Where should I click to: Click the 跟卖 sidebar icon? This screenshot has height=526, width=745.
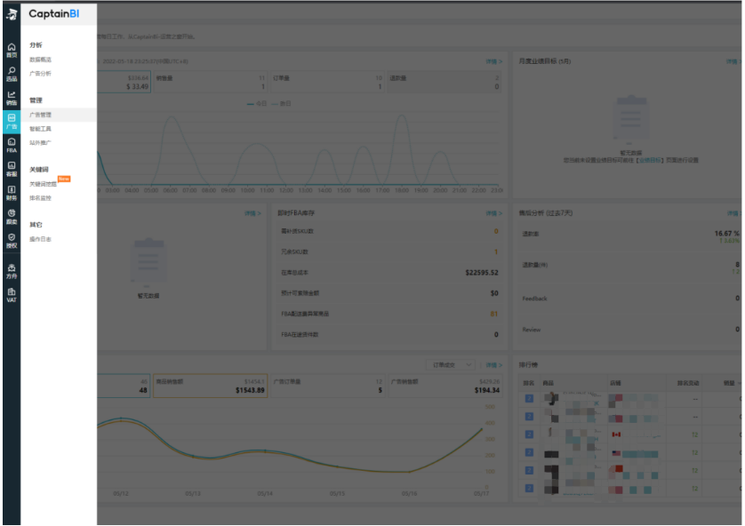(11, 216)
